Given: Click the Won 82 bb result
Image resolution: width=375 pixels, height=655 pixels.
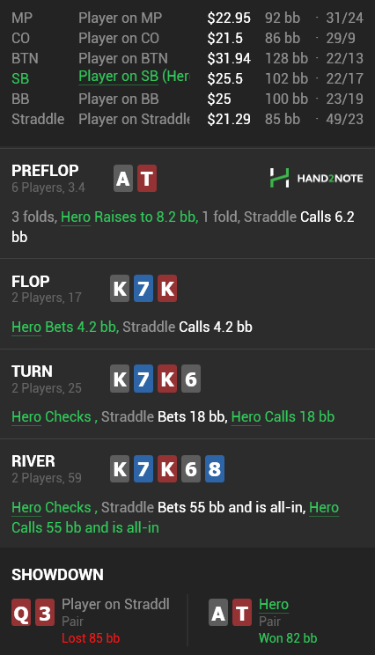Looking at the screenshot, I should pos(288,638).
